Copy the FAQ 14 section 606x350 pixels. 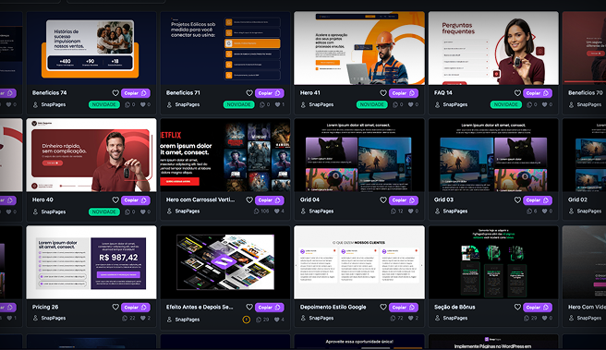pyautogui.click(x=538, y=93)
